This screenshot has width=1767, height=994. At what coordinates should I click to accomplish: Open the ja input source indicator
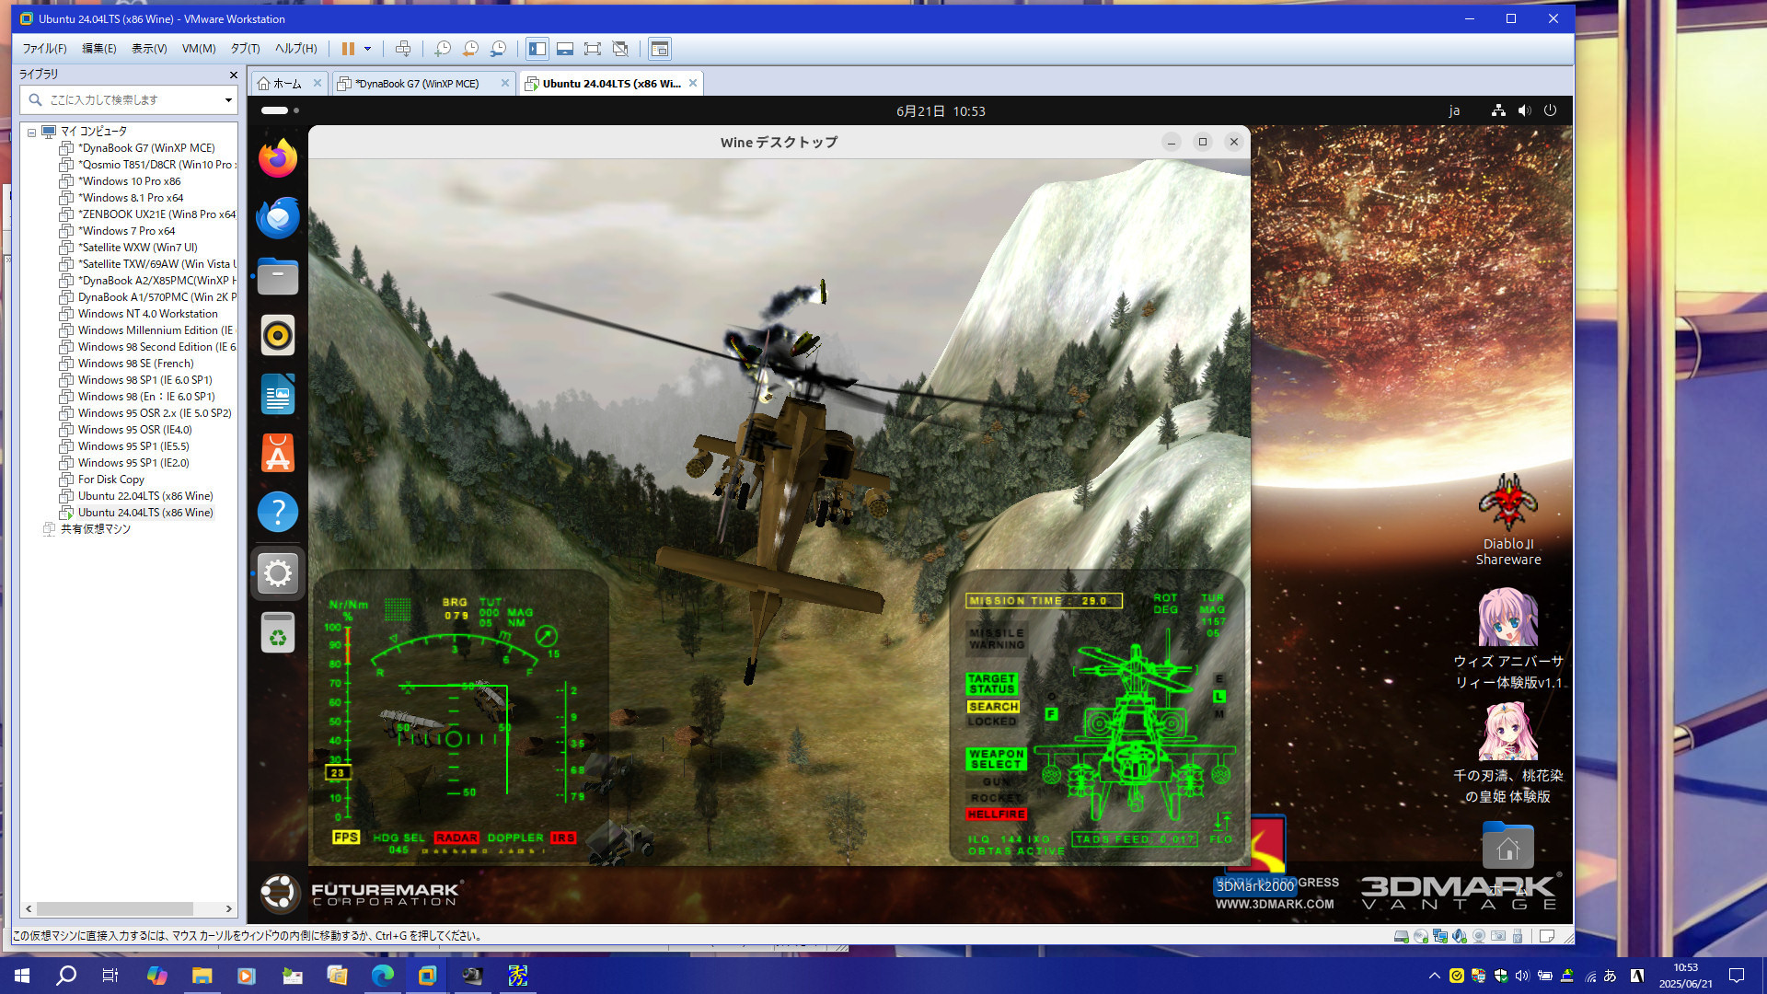(1454, 111)
